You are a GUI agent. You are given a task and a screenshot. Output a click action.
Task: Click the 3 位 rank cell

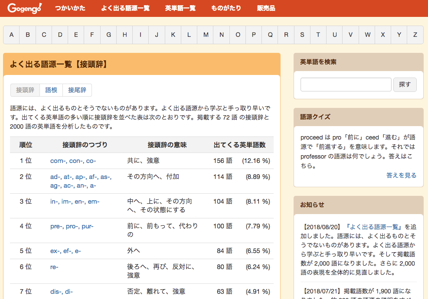click(26, 201)
